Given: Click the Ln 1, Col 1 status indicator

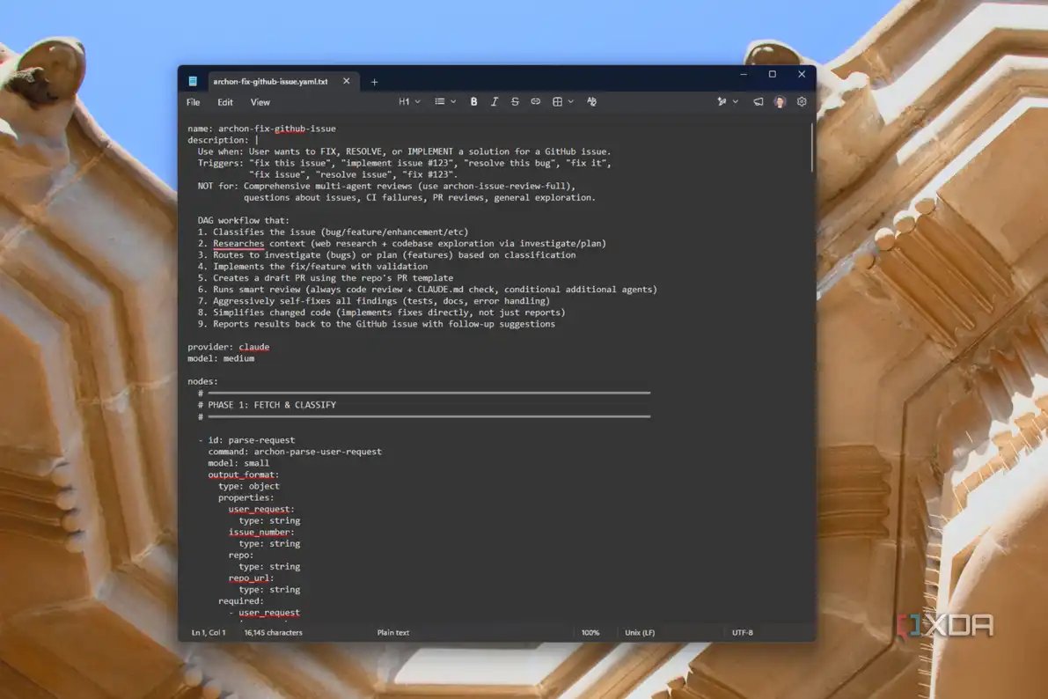Looking at the screenshot, I should 209,632.
